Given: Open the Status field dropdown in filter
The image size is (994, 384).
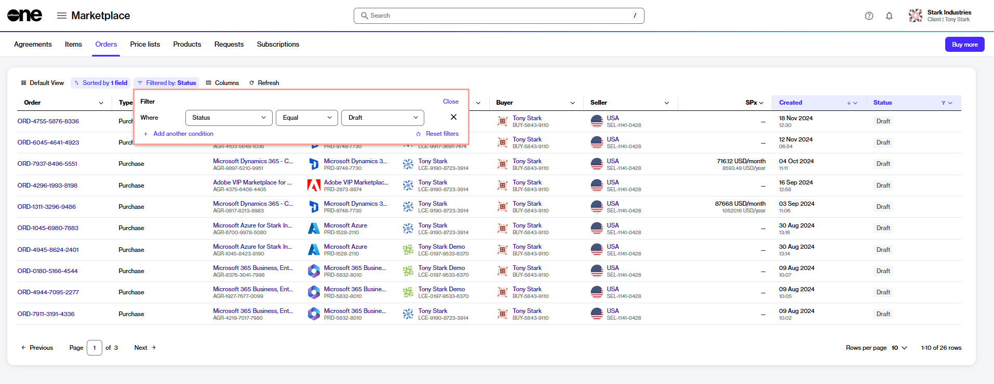Looking at the screenshot, I should click(229, 118).
